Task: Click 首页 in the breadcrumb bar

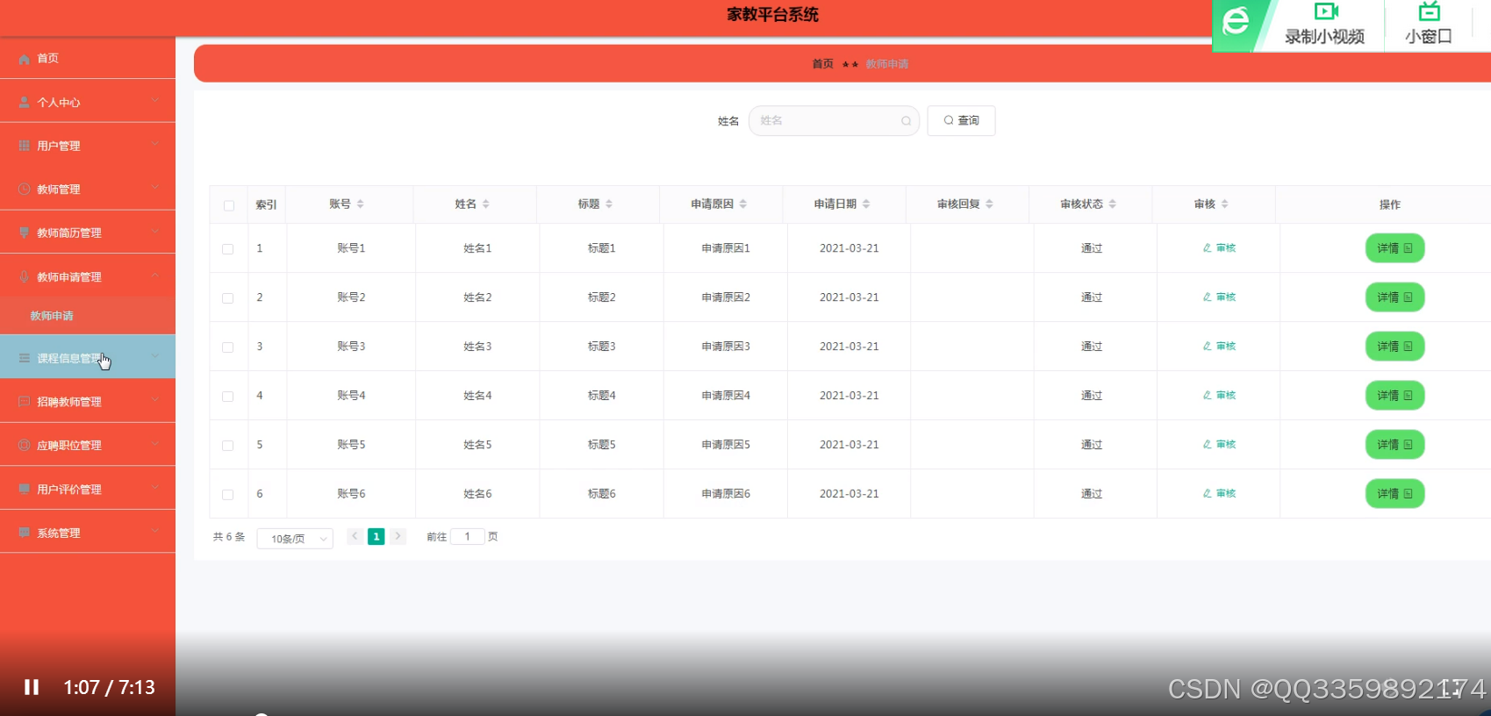Action: 822,64
